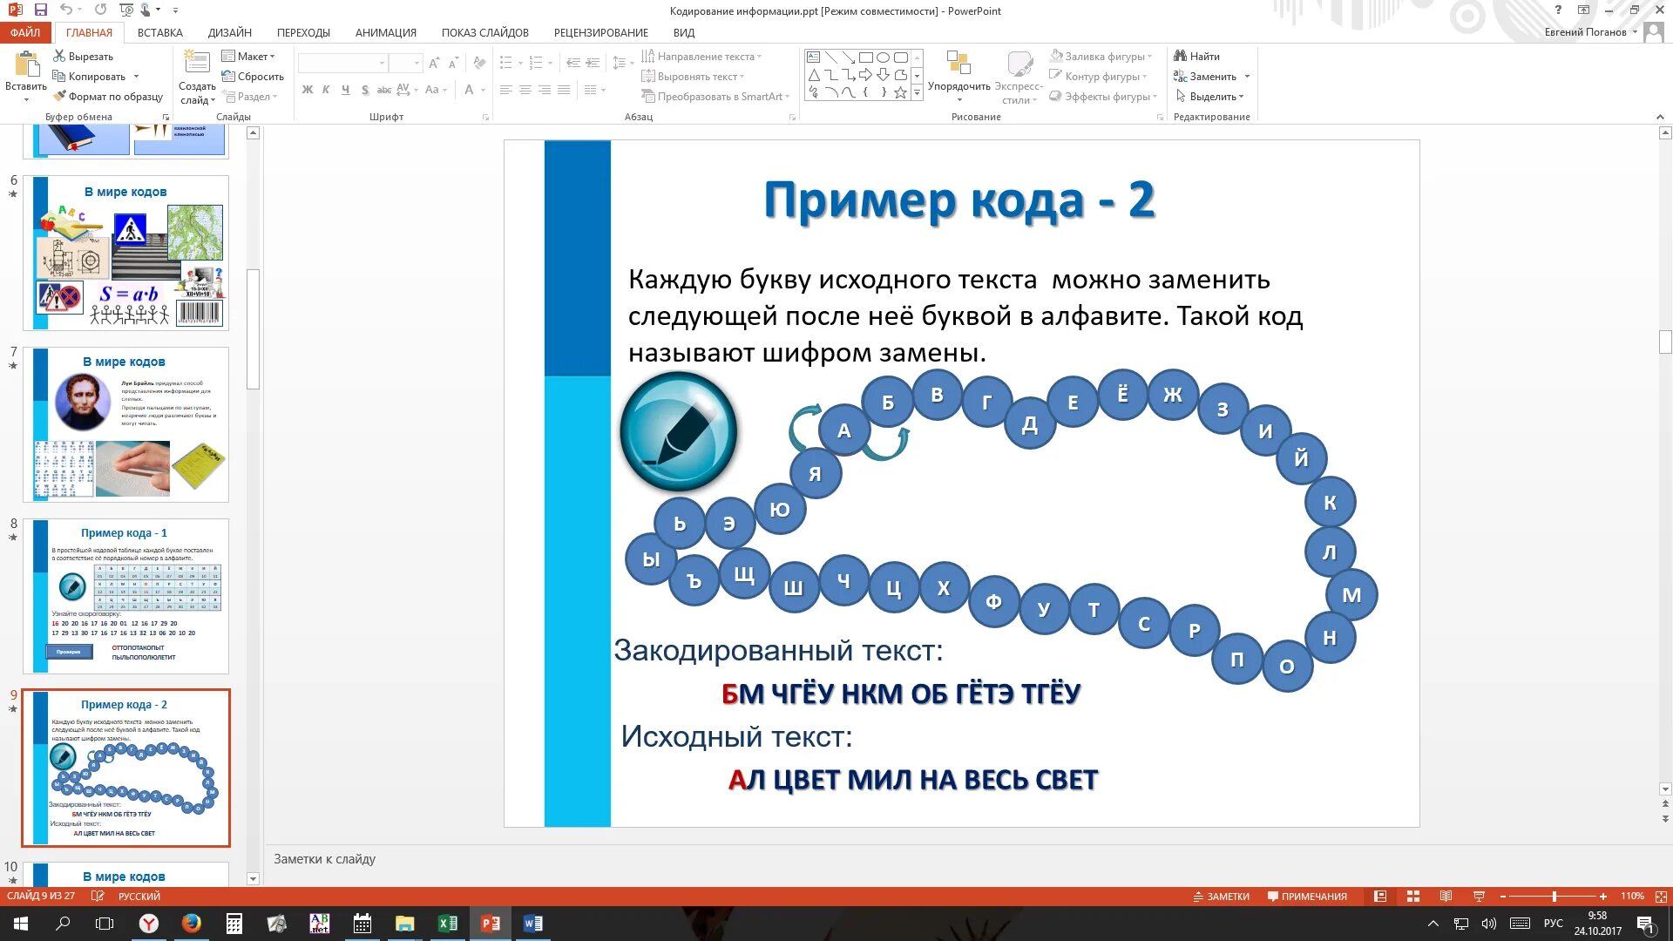Switch to Reading view icon
Screen dimensions: 1673x941
1446,897
